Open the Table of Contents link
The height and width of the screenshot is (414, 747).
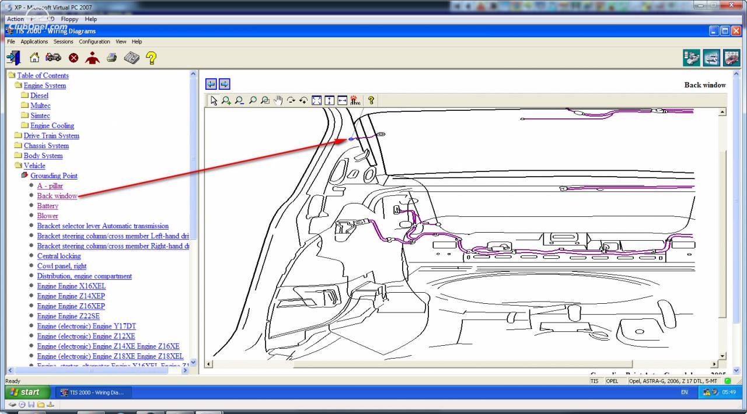click(43, 75)
